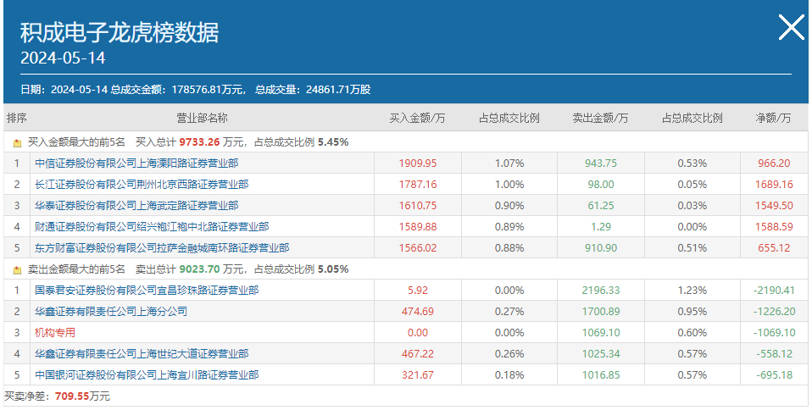Click the red 机构专用 entry

pos(55,333)
